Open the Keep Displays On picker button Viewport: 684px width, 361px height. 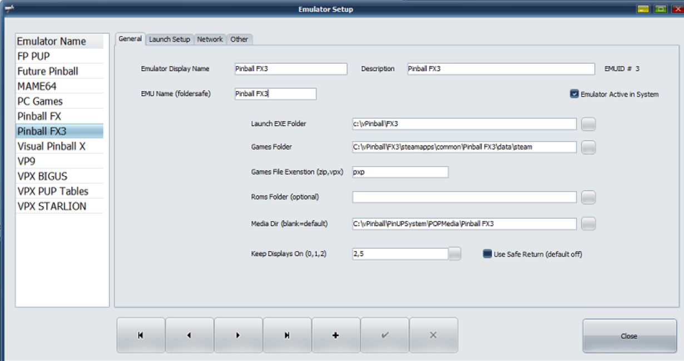click(x=455, y=254)
